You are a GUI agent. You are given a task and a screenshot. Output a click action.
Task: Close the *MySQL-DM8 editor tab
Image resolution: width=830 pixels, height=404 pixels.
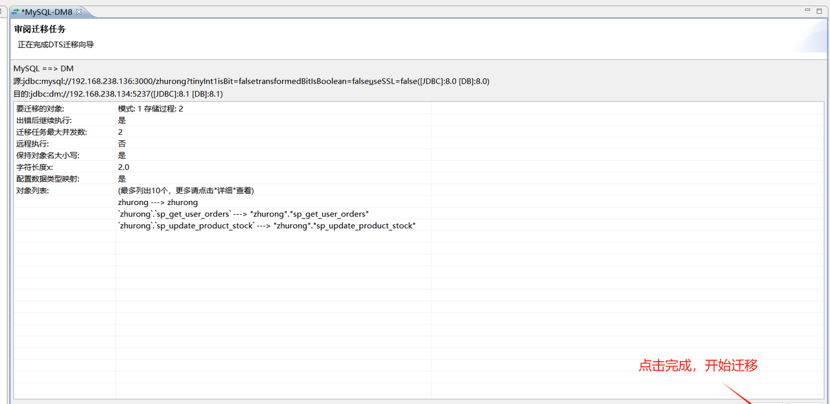[79, 12]
